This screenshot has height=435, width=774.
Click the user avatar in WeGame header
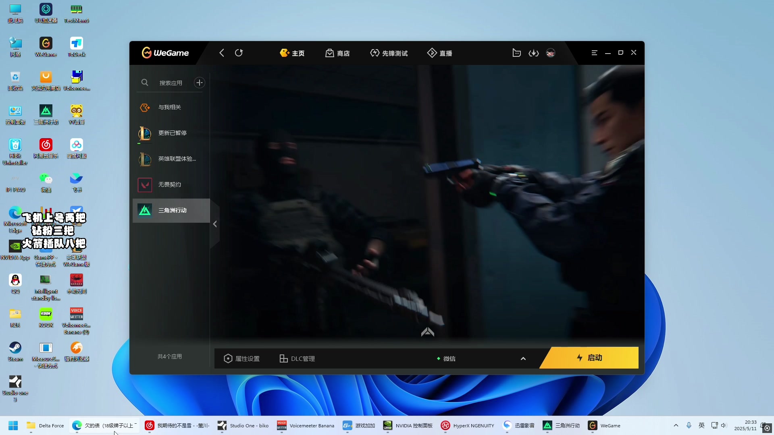tap(551, 53)
